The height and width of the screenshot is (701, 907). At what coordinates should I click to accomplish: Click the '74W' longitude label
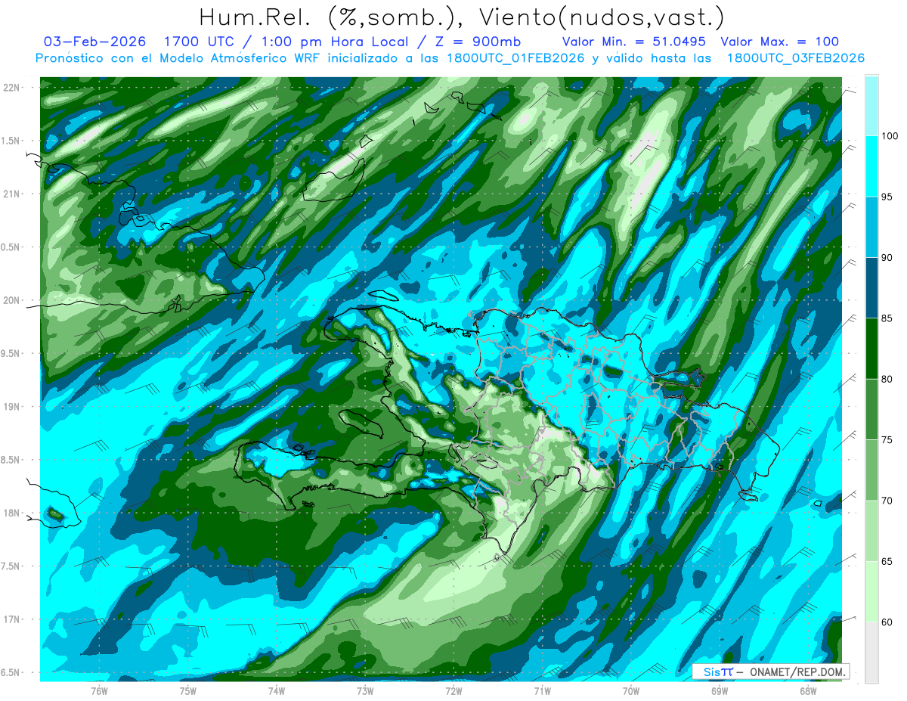click(277, 690)
